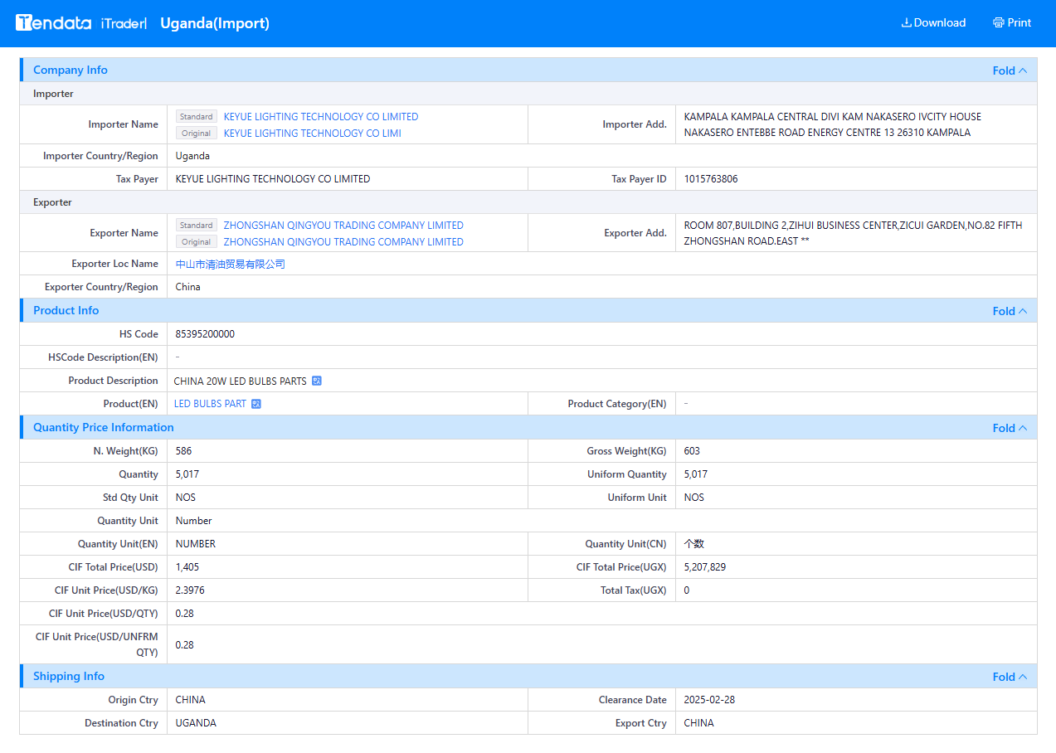Viewport: 1056px width, 753px height.
Task: Fold the Company Info section
Action: (x=1010, y=70)
